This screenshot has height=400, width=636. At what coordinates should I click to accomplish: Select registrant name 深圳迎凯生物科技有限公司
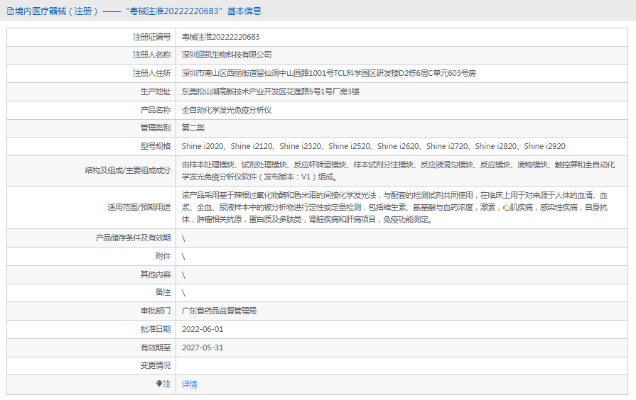pyautogui.click(x=227, y=55)
